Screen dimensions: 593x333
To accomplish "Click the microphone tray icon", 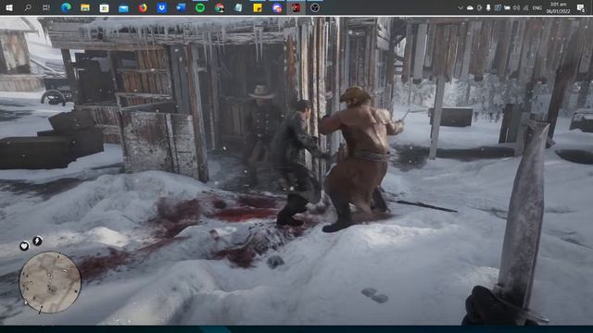I will pos(488,7).
